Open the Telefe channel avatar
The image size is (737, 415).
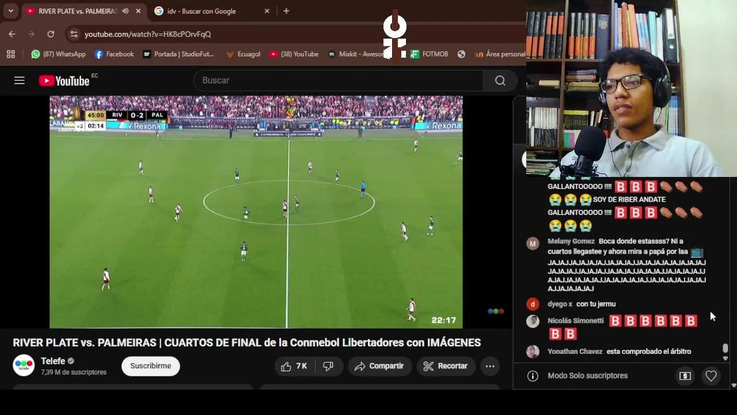point(24,366)
